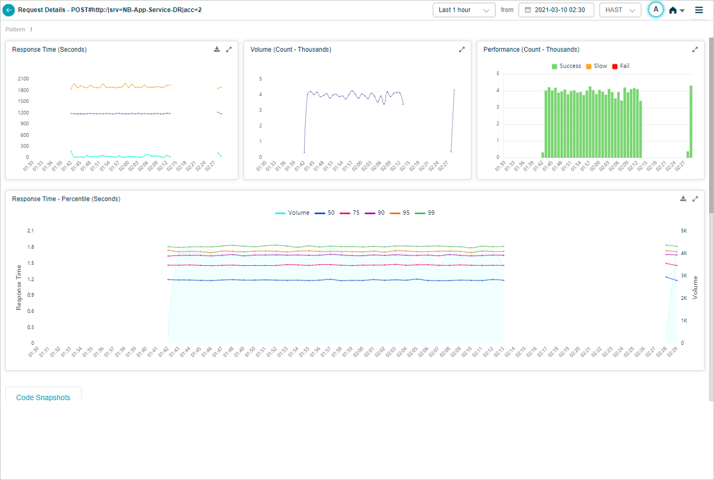Screen dimensions: 714x480
Task: Open the HAST timezone dropdown
Action: click(620, 10)
